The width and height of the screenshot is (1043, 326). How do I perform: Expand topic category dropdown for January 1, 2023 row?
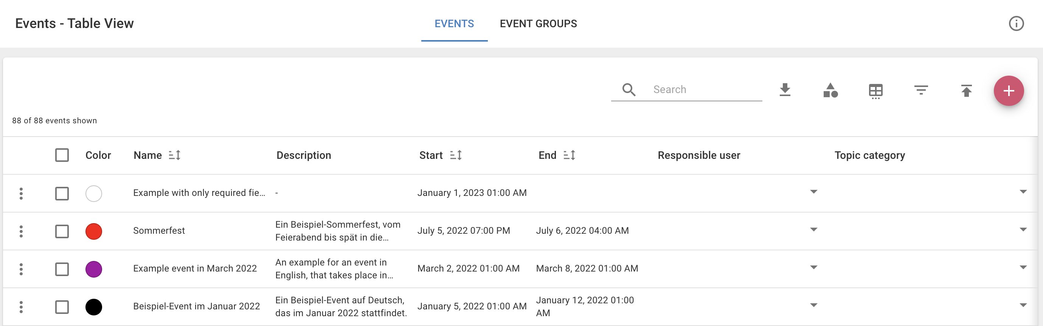click(1023, 192)
